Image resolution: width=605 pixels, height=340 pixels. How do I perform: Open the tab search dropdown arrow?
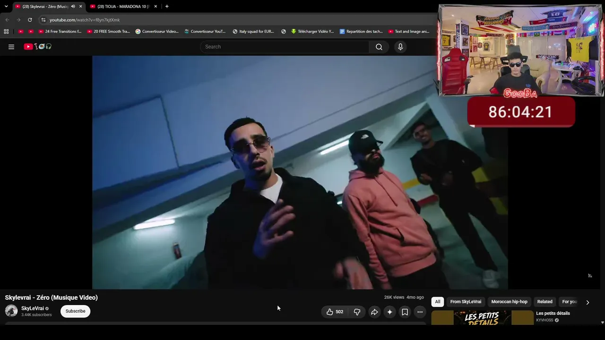(x=6, y=6)
